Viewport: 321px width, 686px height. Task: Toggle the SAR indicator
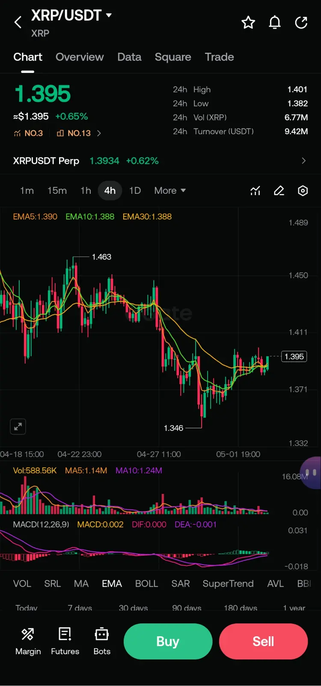[181, 584]
